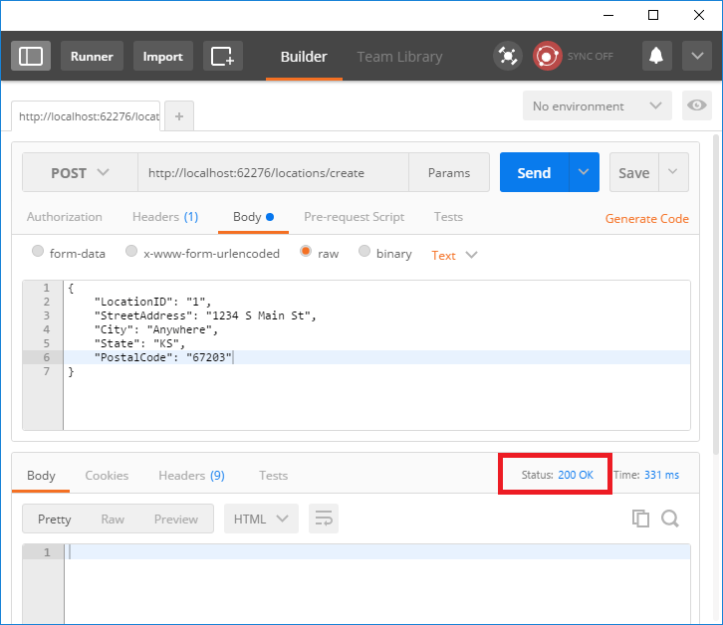Toggle the sidebar panel icon
723x625 pixels.
coord(31,56)
